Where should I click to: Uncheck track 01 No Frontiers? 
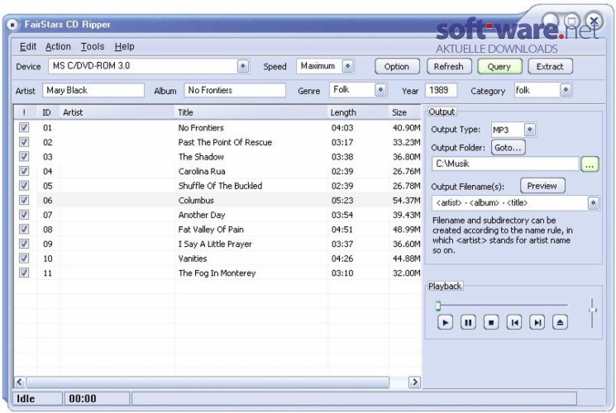pyautogui.click(x=24, y=127)
